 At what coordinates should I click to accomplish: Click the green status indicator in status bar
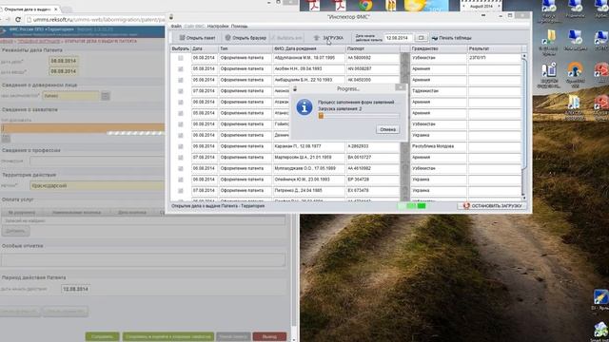(412, 206)
